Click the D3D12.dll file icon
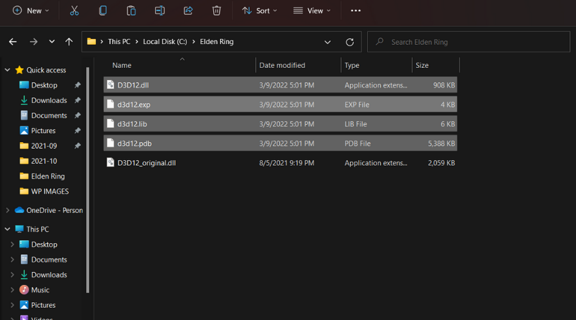The height and width of the screenshot is (320, 576). click(110, 85)
